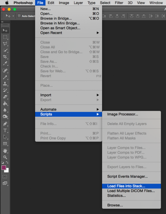
Task: Pick the Crop tool
Action: pos(5,57)
